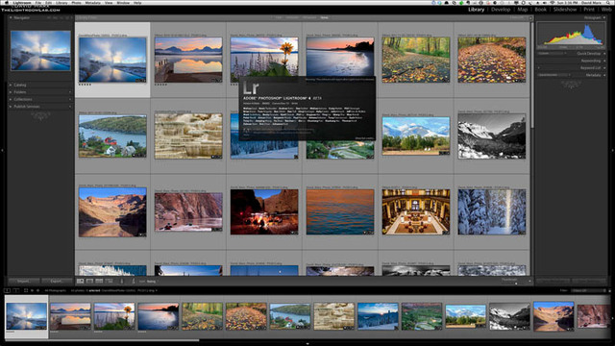Image resolution: width=615 pixels, height=346 pixels.
Task: Open the Slideshow module
Action: (565, 10)
